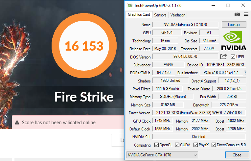Click the partially visible button in 3DMark window
The width and height of the screenshot is (251, 161).
tap(118, 140)
